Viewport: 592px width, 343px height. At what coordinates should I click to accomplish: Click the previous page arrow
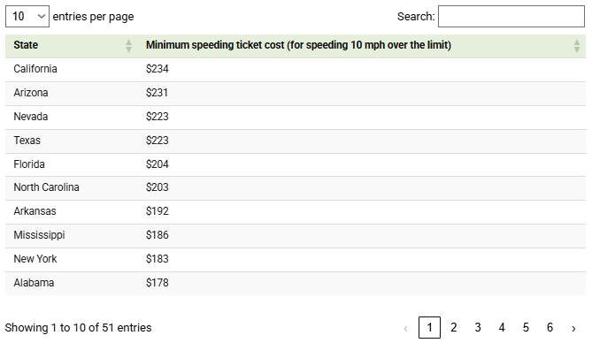point(405,328)
